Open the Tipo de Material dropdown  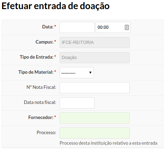[77, 73]
